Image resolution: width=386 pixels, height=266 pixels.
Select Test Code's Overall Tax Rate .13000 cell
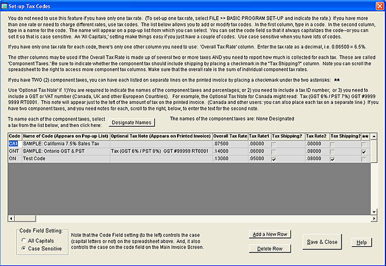coord(230,160)
